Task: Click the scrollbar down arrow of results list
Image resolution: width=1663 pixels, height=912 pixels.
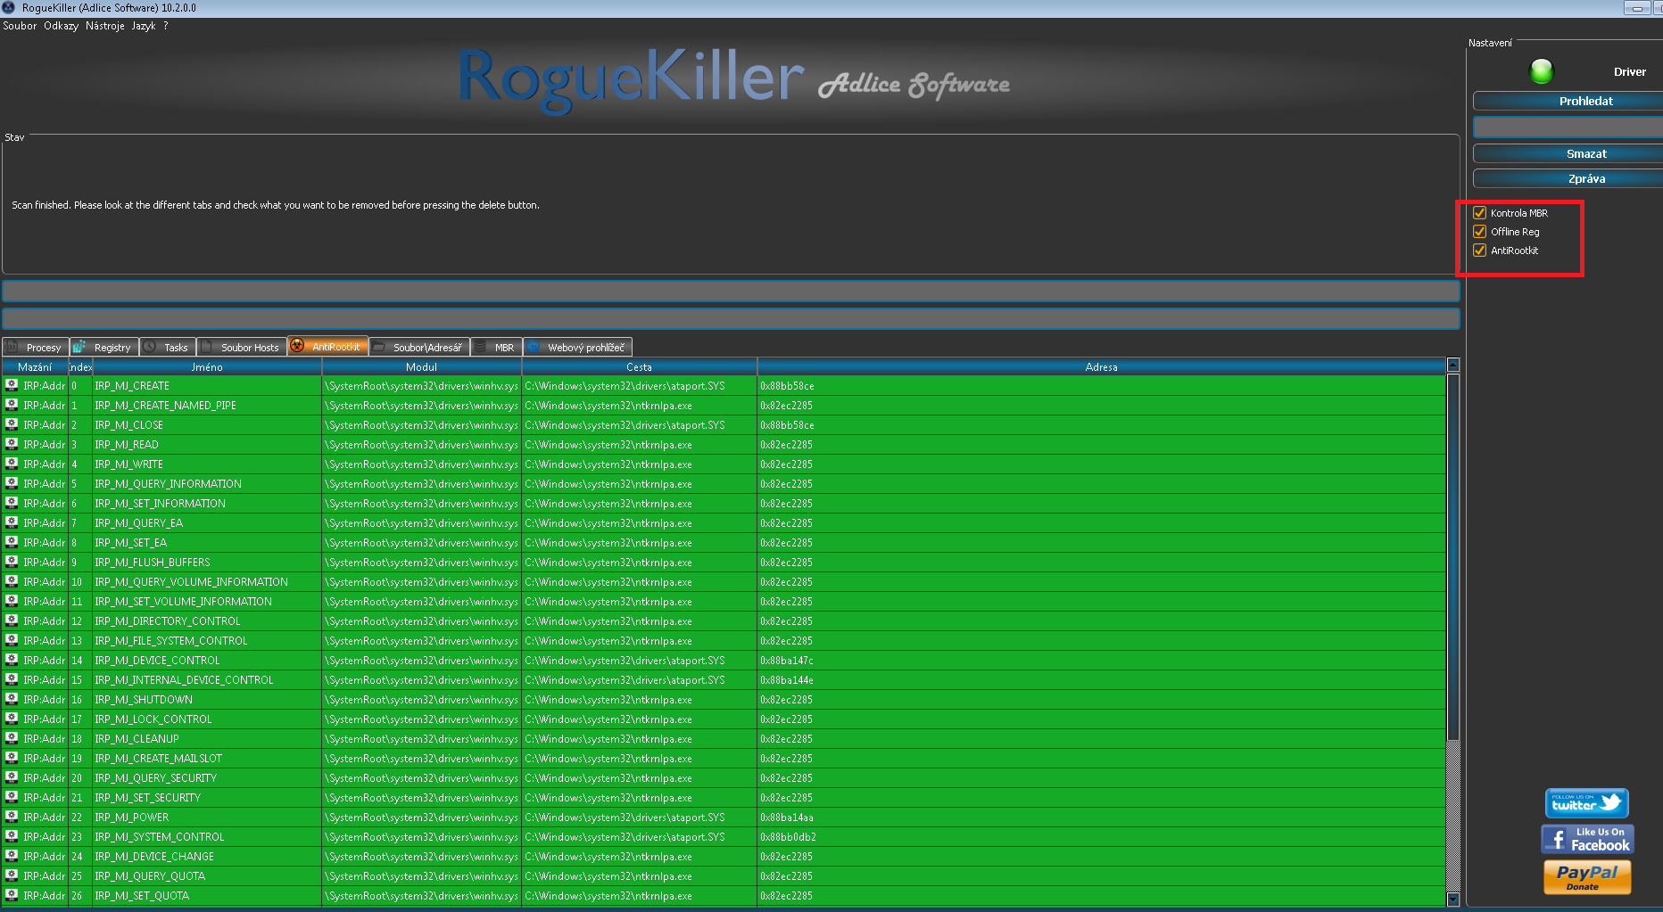Action: 1453,900
